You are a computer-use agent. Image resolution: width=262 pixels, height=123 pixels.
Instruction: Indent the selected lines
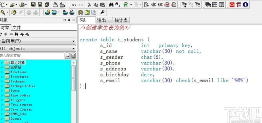(153, 5)
